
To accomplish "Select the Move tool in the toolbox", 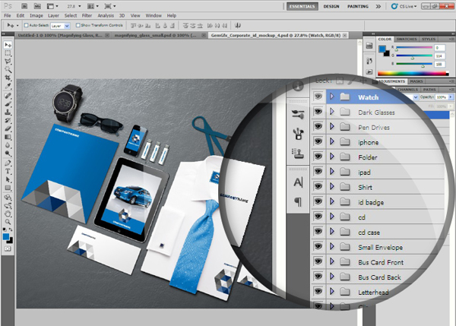I will (8, 45).
